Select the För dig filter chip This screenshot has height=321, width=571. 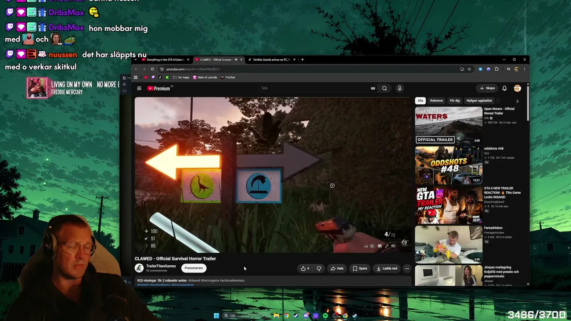pos(455,101)
